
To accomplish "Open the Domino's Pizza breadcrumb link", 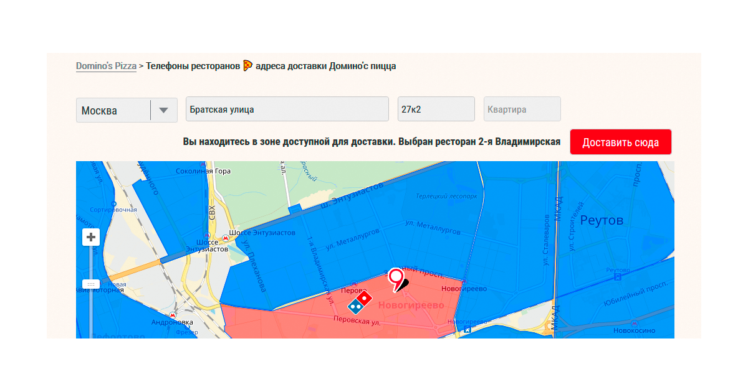I will coord(106,66).
